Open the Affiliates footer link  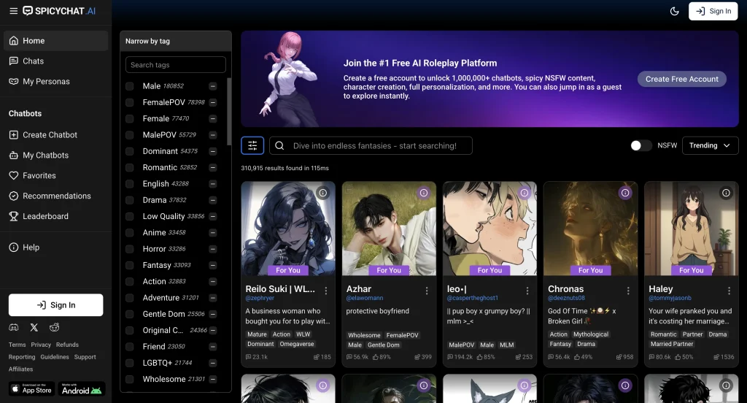20,369
